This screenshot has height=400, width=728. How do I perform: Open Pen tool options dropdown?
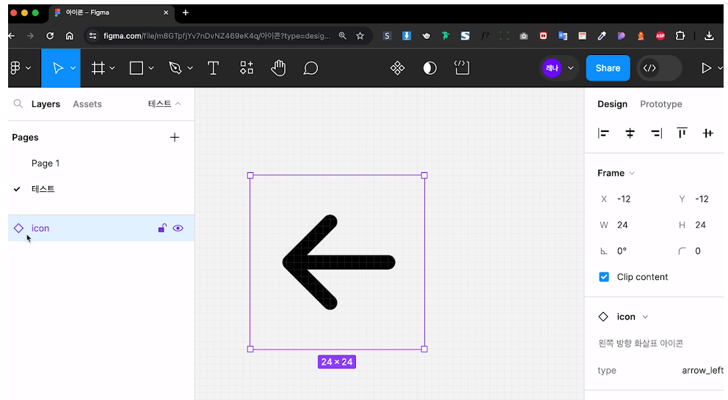(190, 68)
